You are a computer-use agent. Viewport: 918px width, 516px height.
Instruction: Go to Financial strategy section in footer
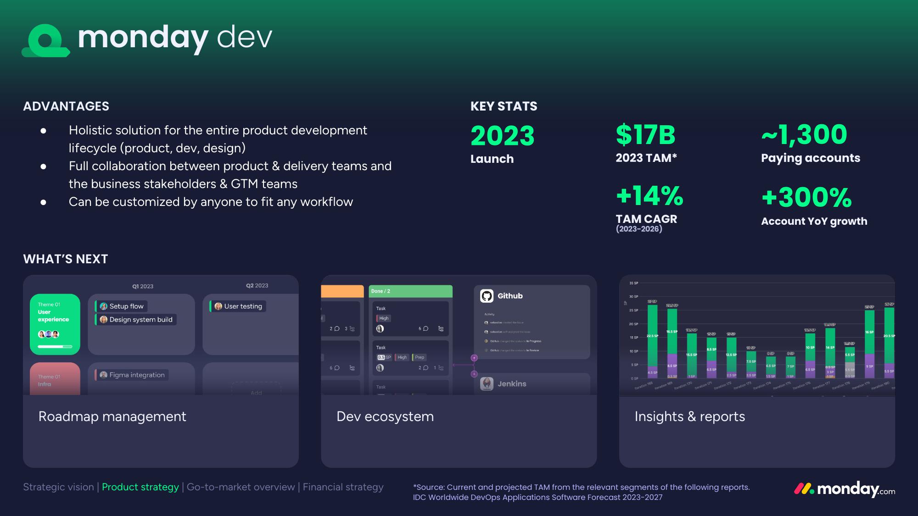(x=343, y=487)
